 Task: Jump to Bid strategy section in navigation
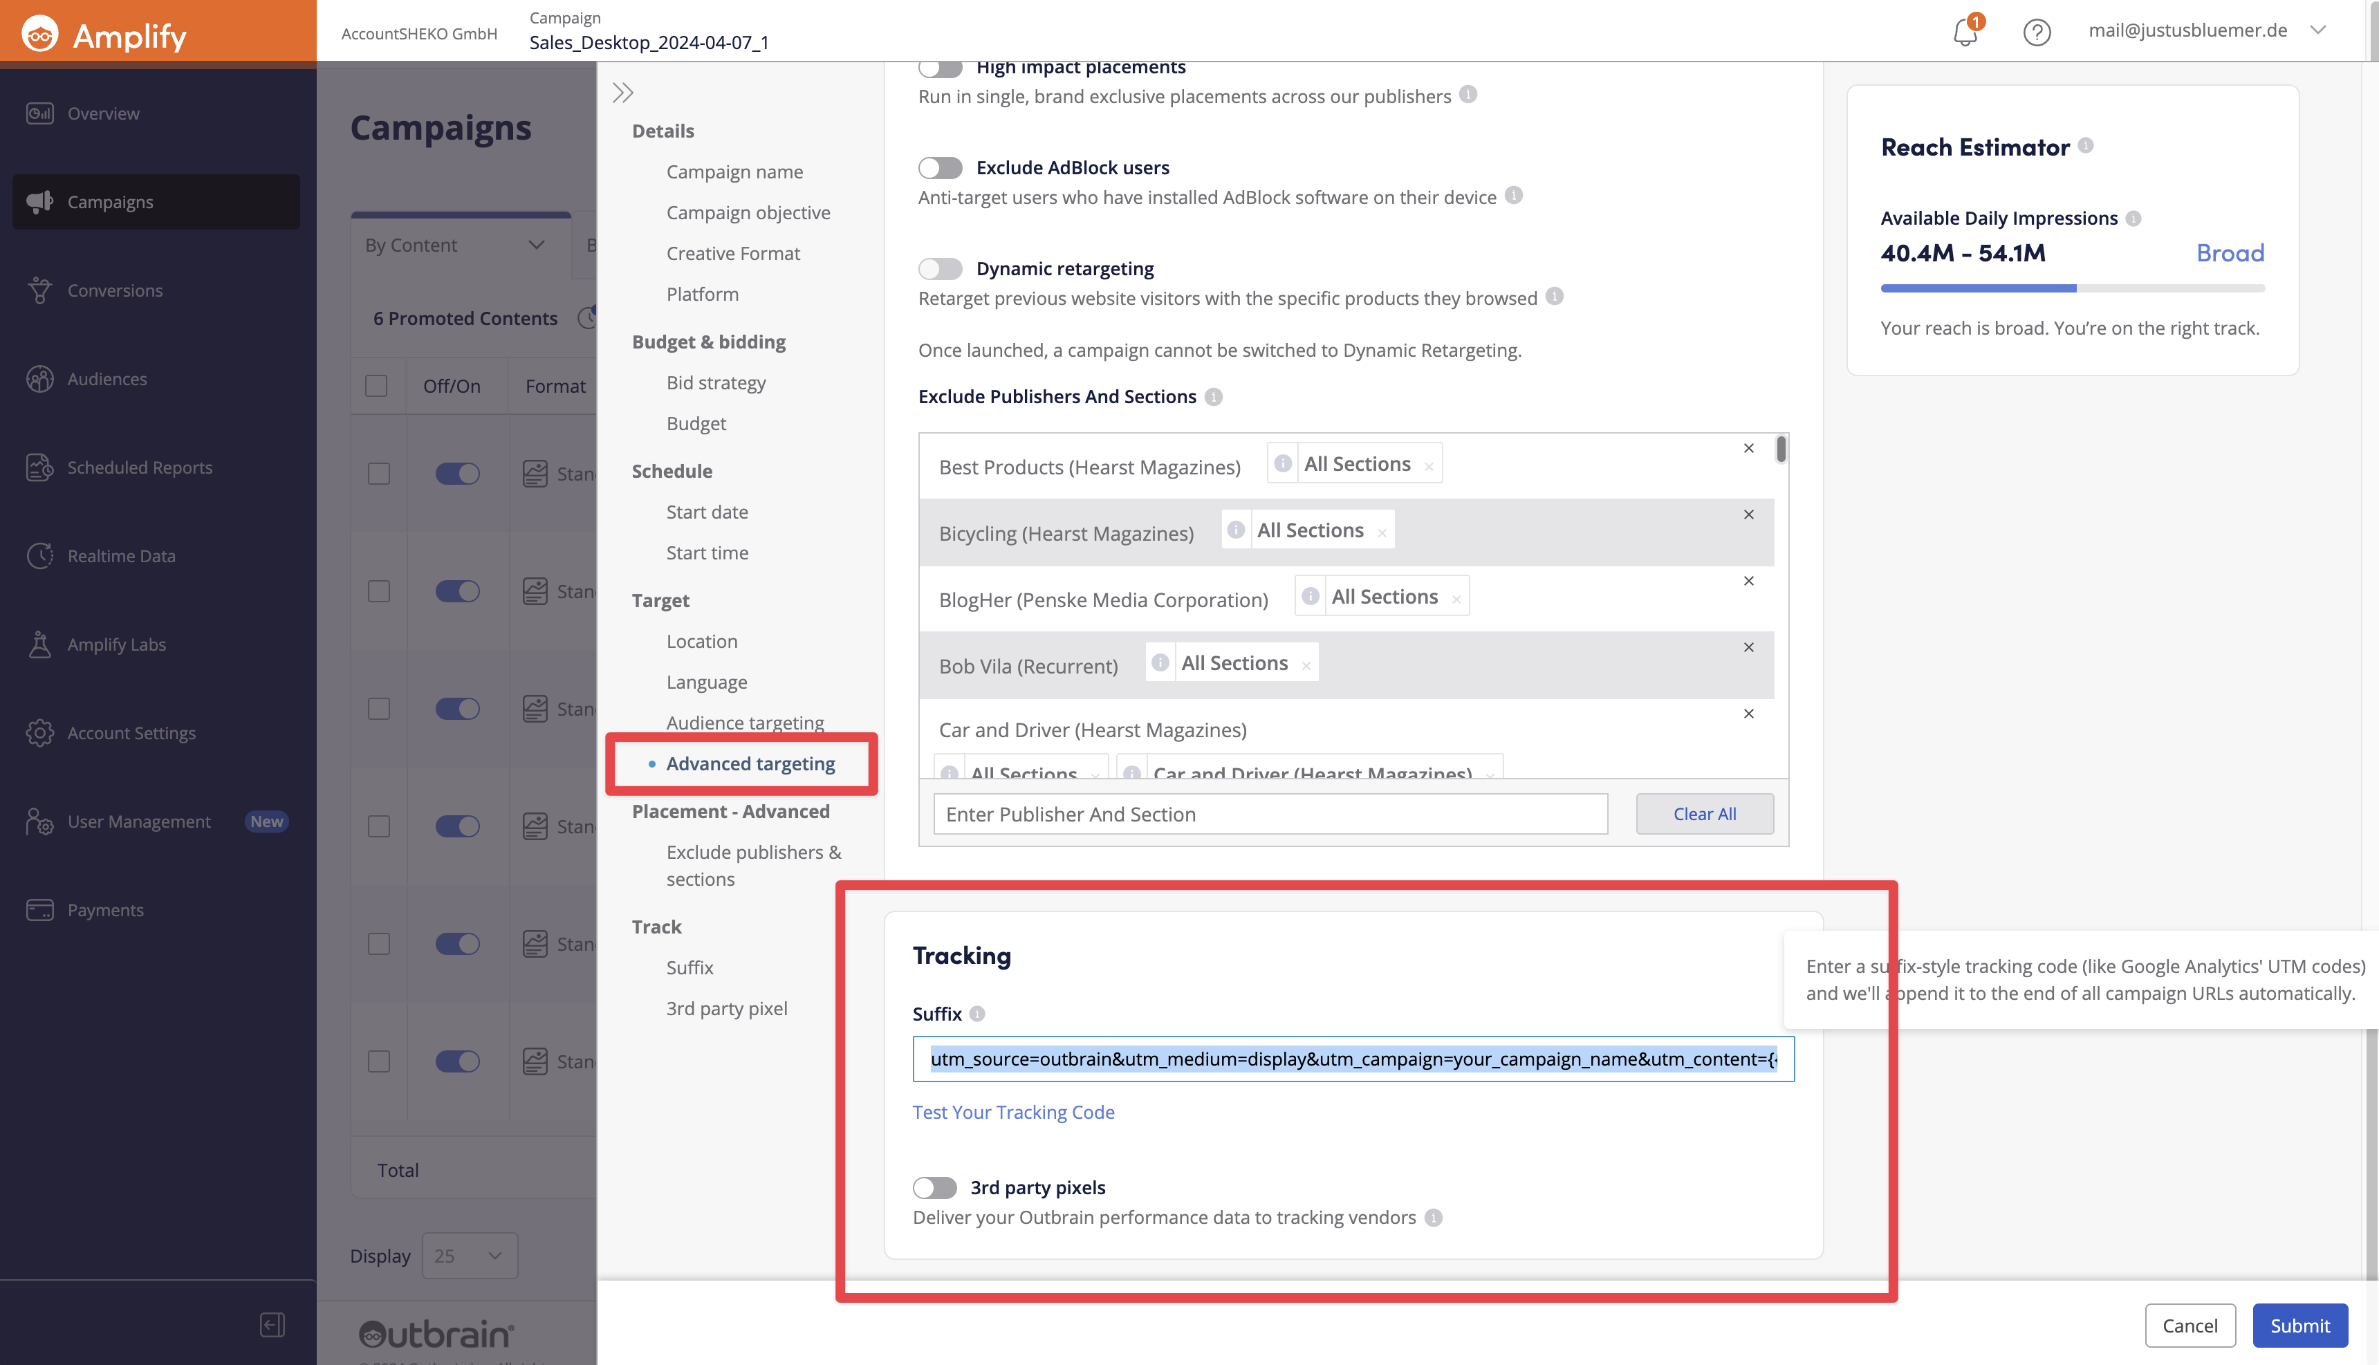click(715, 382)
